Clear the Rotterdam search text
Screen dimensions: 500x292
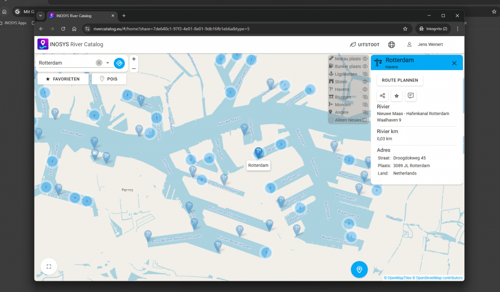pos(99,63)
